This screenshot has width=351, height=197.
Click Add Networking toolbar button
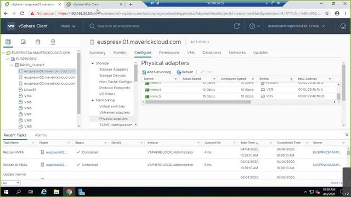(x=157, y=72)
